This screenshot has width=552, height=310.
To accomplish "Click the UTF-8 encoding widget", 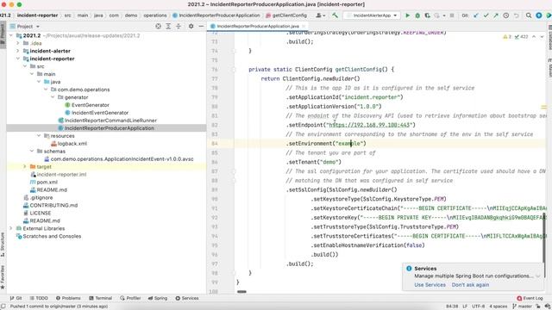I will [x=479, y=307].
